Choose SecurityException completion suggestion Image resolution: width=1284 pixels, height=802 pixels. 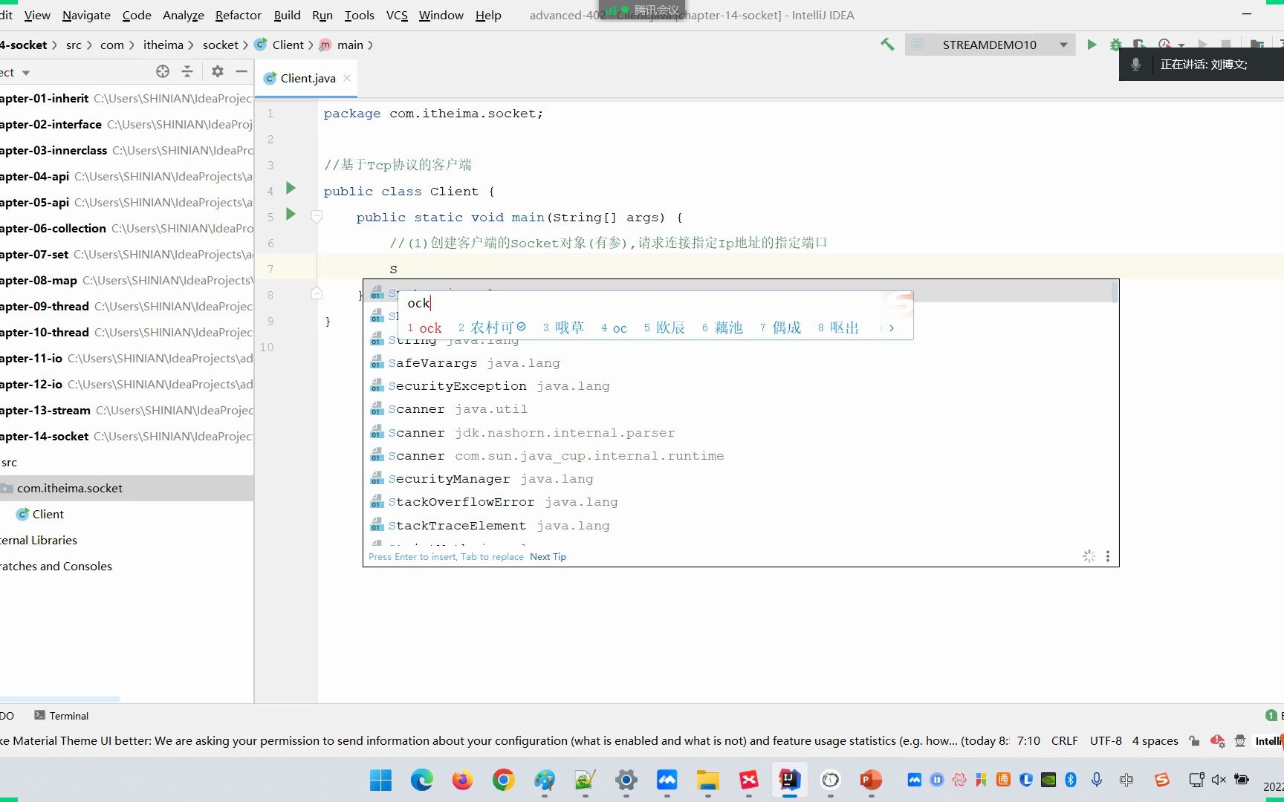(740, 386)
